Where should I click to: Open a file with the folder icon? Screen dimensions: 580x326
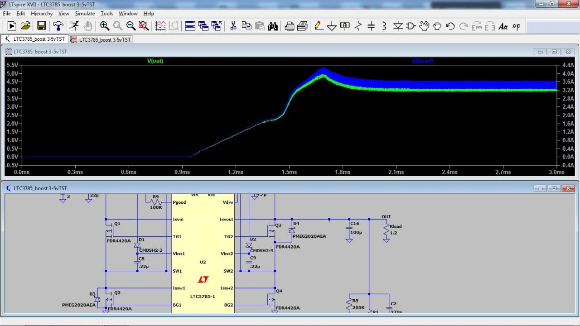[x=25, y=26]
